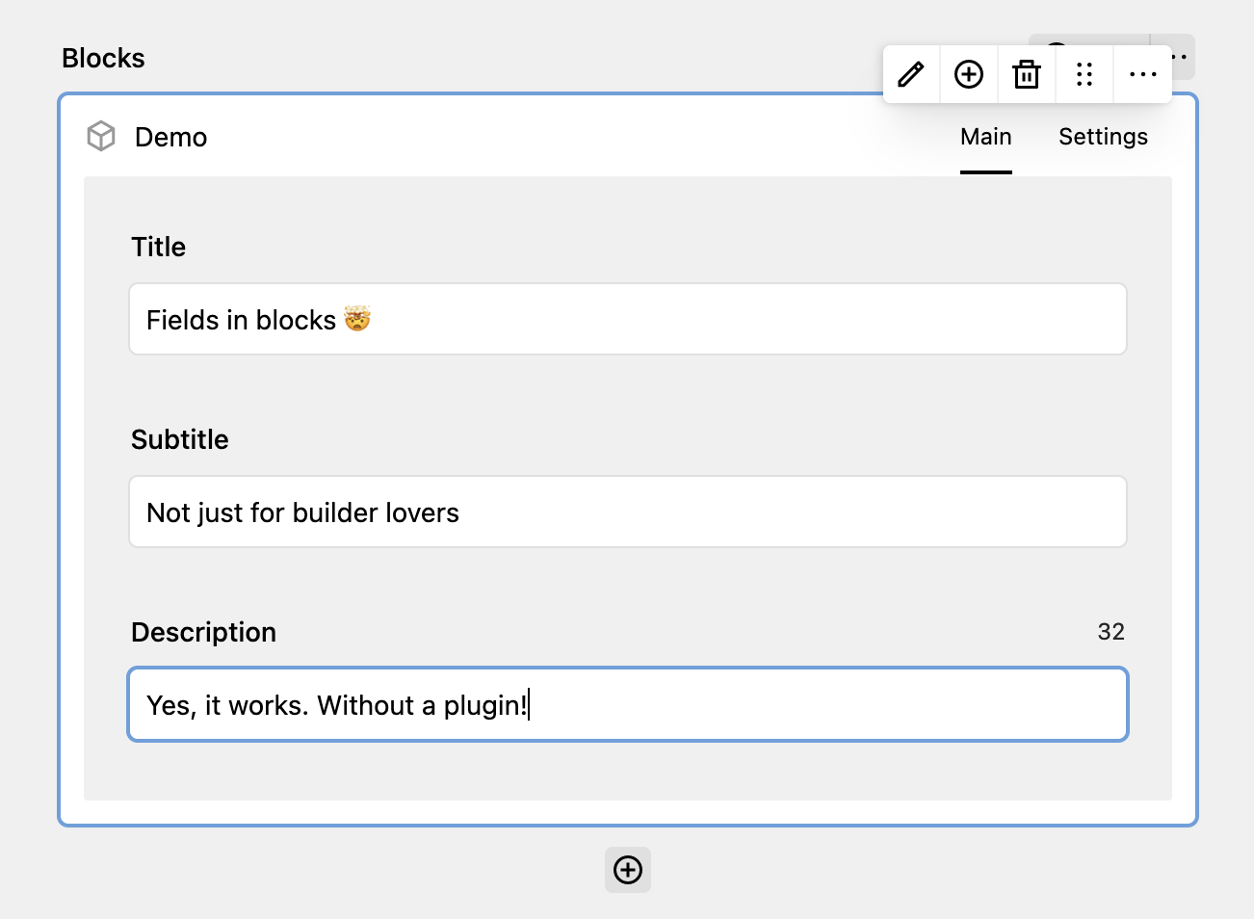This screenshot has width=1254, height=919.
Task: Click the Demo block name
Action: pyautogui.click(x=170, y=137)
